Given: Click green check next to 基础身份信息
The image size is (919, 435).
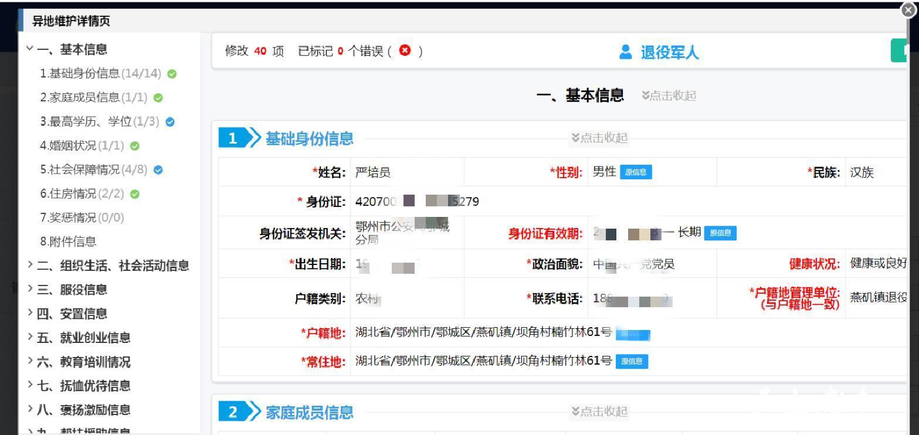Looking at the screenshot, I should 172,74.
